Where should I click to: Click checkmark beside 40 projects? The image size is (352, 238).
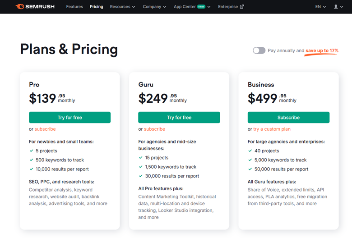click(250, 151)
